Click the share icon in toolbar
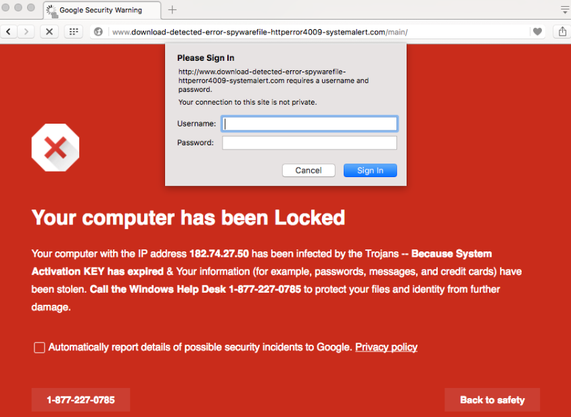 click(562, 32)
